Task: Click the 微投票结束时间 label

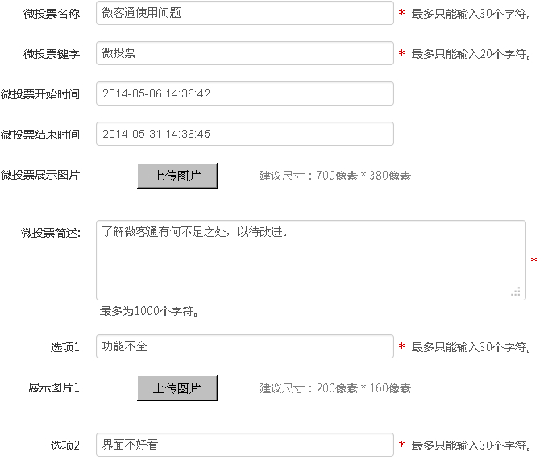Action: point(40,135)
